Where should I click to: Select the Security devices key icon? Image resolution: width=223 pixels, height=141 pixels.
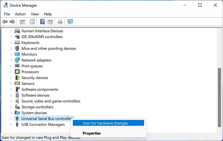coord(17,78)
